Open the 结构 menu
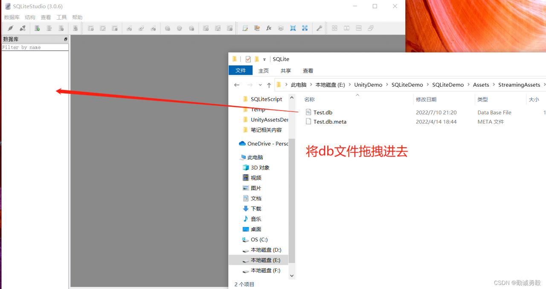The image size is (546, 289). (30, 18)
